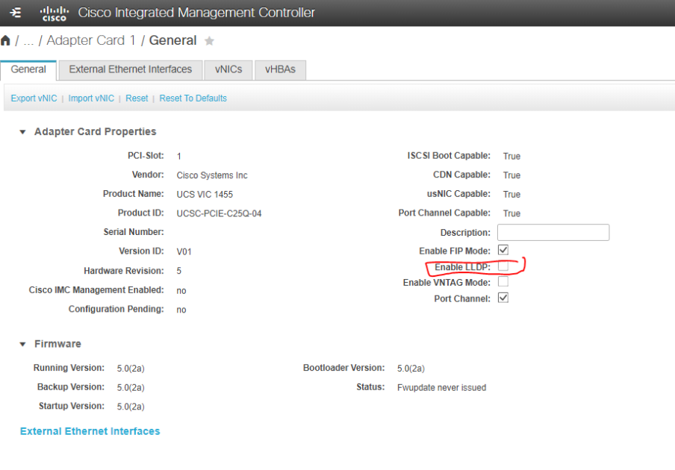Open the navigation sidebar menu icon
This screenshot has width=675, height=470.
(15, 13)
